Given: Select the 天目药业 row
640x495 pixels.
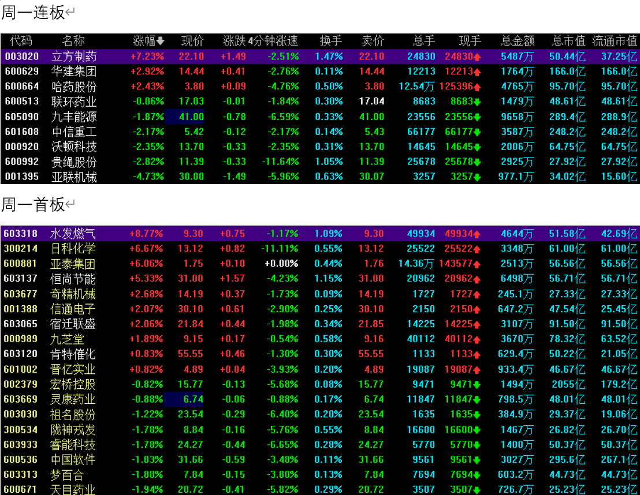Looking at the screenshot, I should (320, 489).
